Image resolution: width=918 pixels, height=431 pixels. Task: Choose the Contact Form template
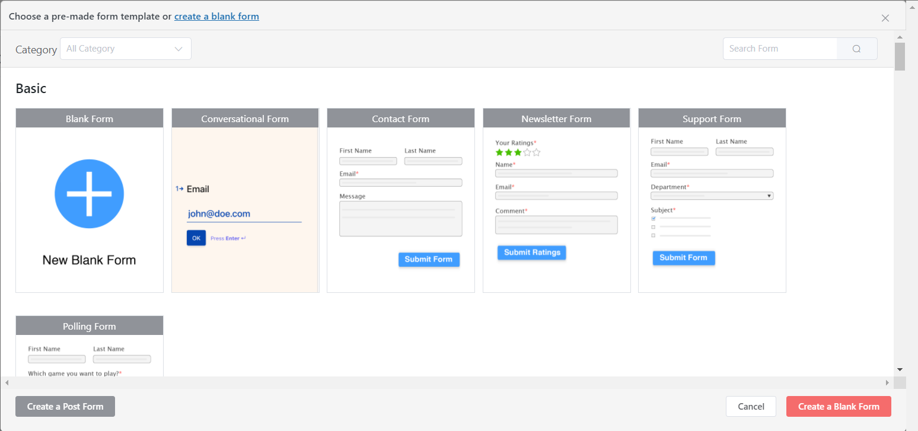tap(401, 200)
